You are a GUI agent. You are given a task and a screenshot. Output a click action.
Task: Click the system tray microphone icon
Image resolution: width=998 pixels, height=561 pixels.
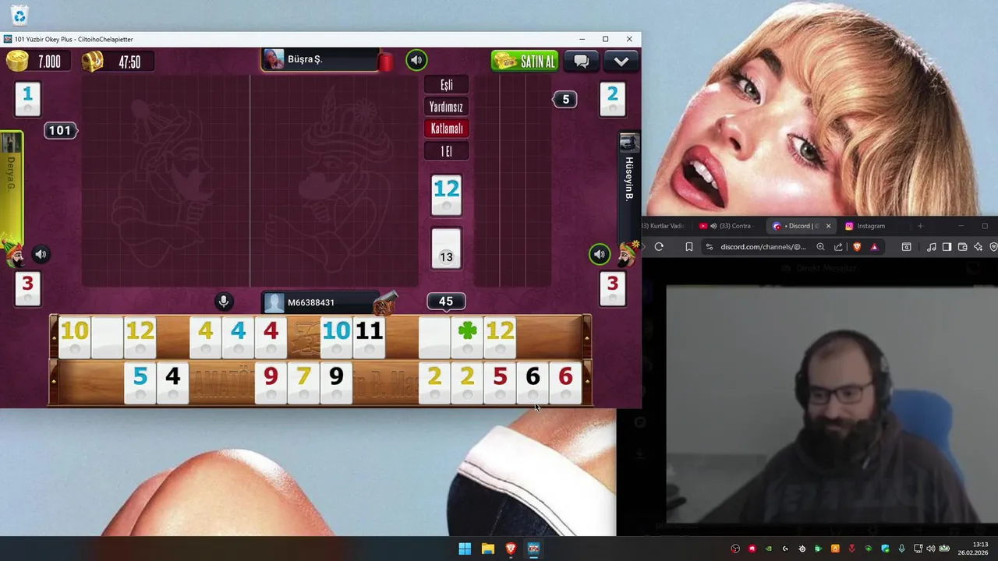902,549
